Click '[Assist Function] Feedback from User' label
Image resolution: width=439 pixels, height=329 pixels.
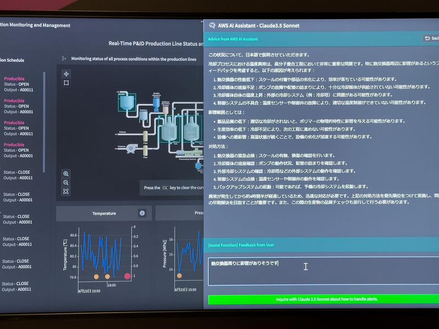[x=241, y=245]
